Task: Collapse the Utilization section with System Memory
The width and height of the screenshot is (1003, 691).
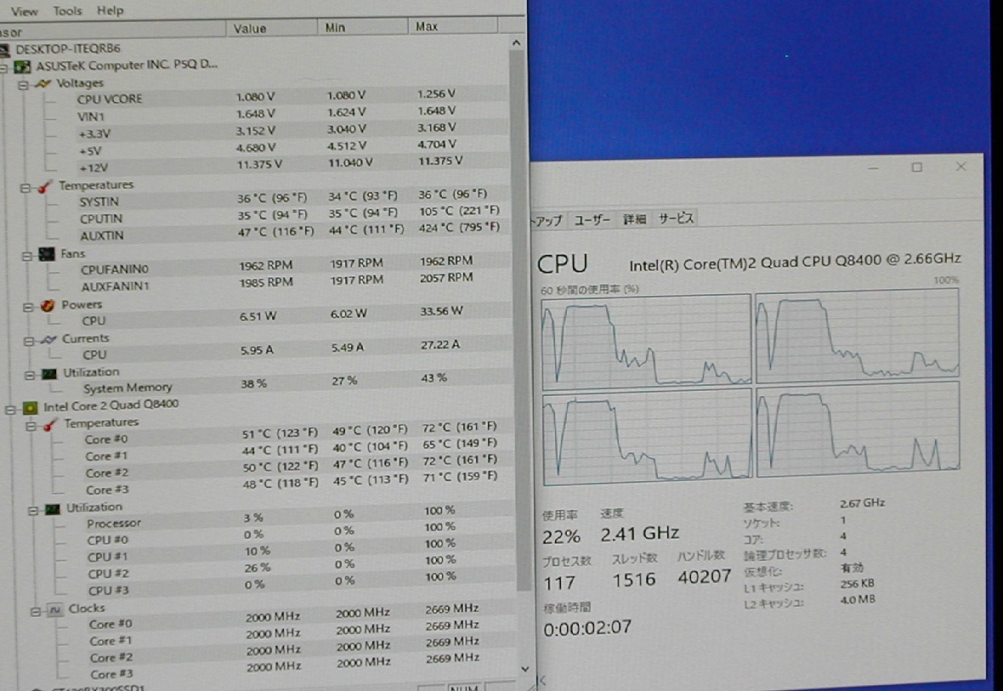Action: [x=30, y=375]
